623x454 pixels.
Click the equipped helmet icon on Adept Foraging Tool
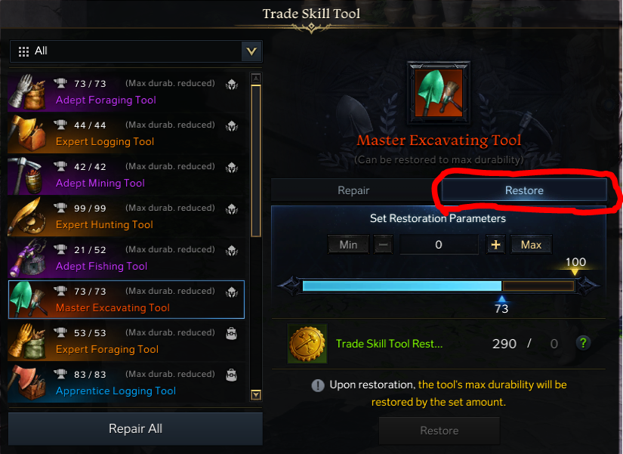pyautogui.click(x=232, y=85)
